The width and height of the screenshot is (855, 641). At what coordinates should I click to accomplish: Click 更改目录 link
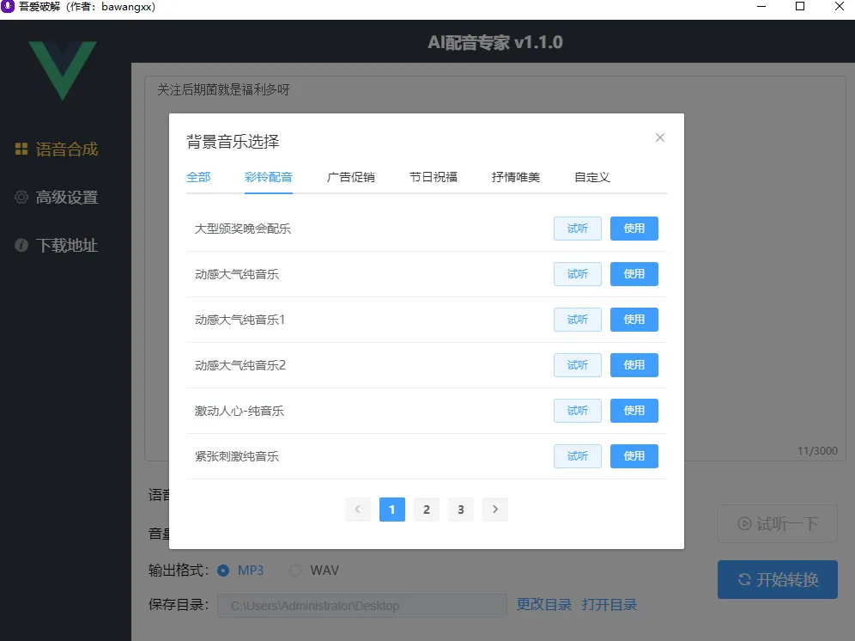point(544,604)
